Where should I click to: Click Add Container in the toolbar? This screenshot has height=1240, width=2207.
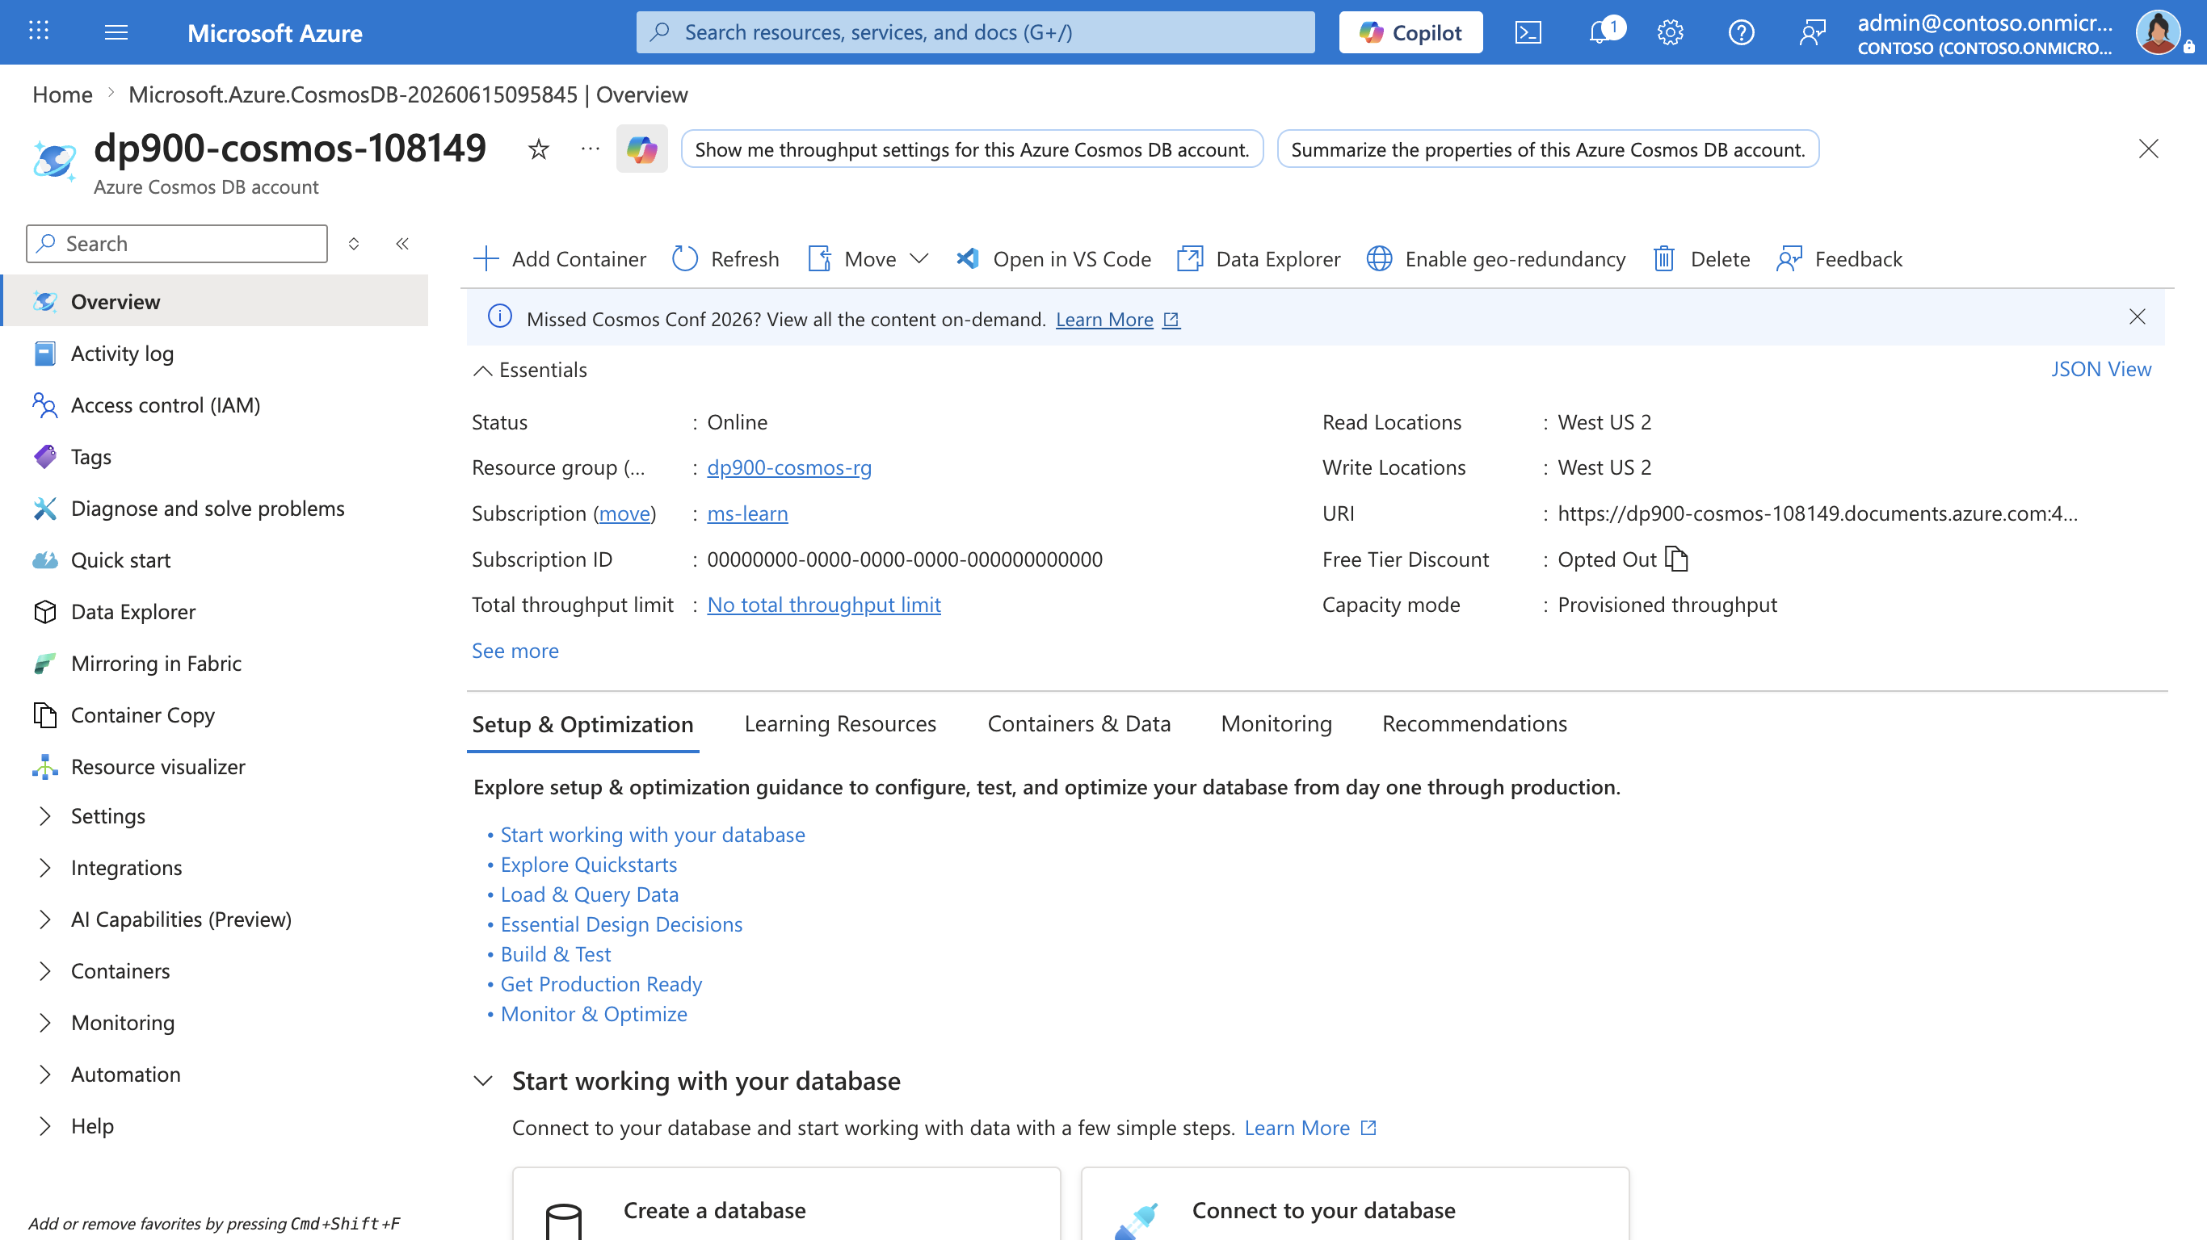(560, 258)
